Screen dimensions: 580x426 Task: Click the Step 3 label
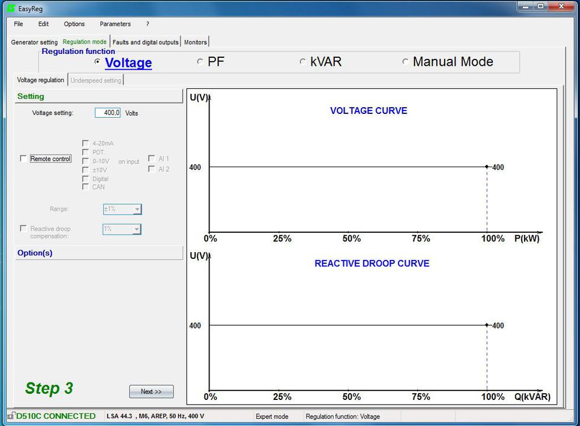(x=49, y=388)
